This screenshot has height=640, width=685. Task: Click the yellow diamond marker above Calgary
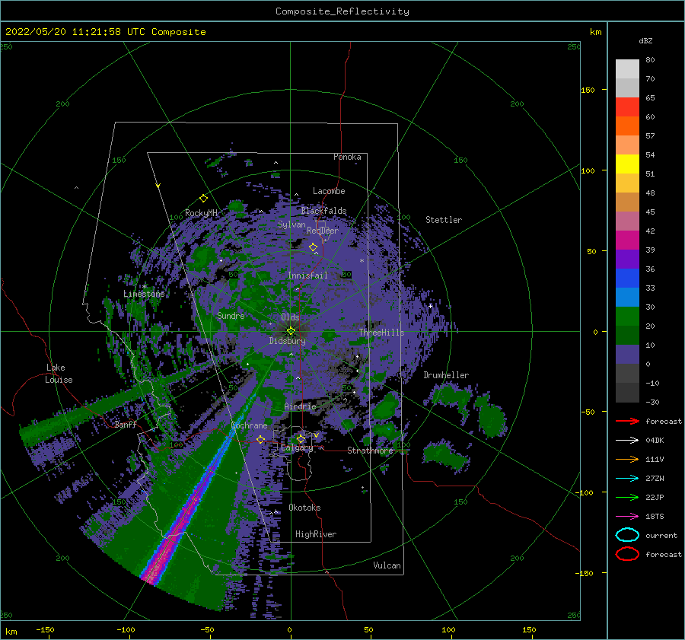(x=301, y=438)
